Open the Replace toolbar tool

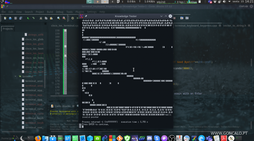click(x=64, y=18)
